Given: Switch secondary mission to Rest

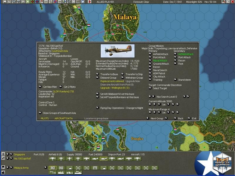Looking at the screenshot, I should click(181, 64).
